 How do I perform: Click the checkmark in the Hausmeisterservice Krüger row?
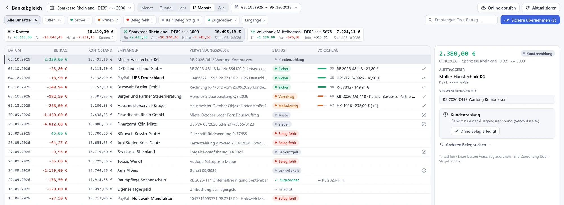424,106
